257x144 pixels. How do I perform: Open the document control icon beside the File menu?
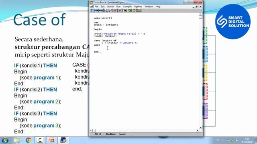[x=92, y=6]
